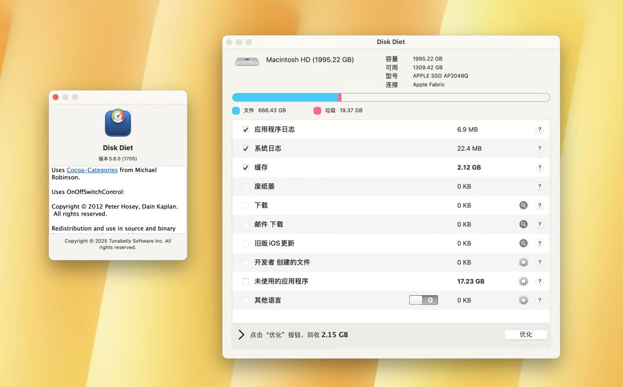Toggle the 其他语言 on/off switch
The width and height of the screenshot is (623, 387).
coord(424,300)
